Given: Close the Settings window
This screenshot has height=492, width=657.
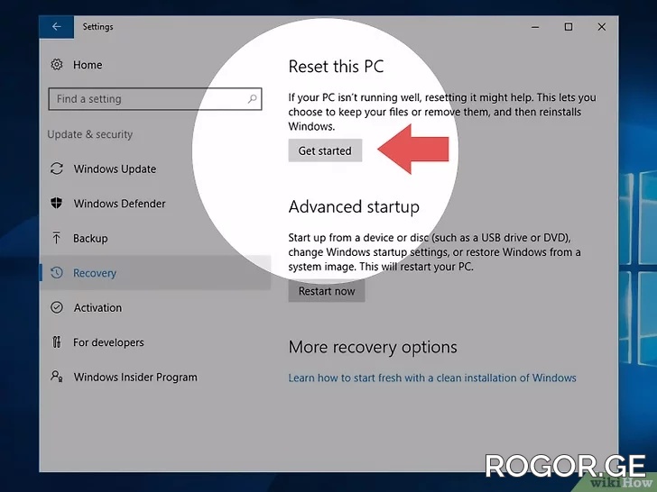Looking at the screenshot, I should coord(602,27).
